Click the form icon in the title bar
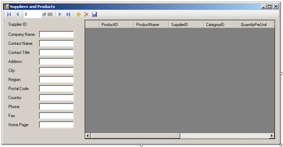The width and height of the screenshot is (283, 147). (x=6, y=7)
